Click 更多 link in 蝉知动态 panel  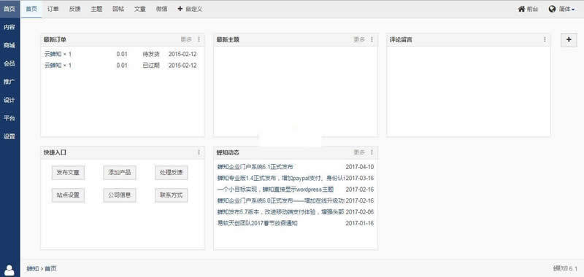(359, 152)
